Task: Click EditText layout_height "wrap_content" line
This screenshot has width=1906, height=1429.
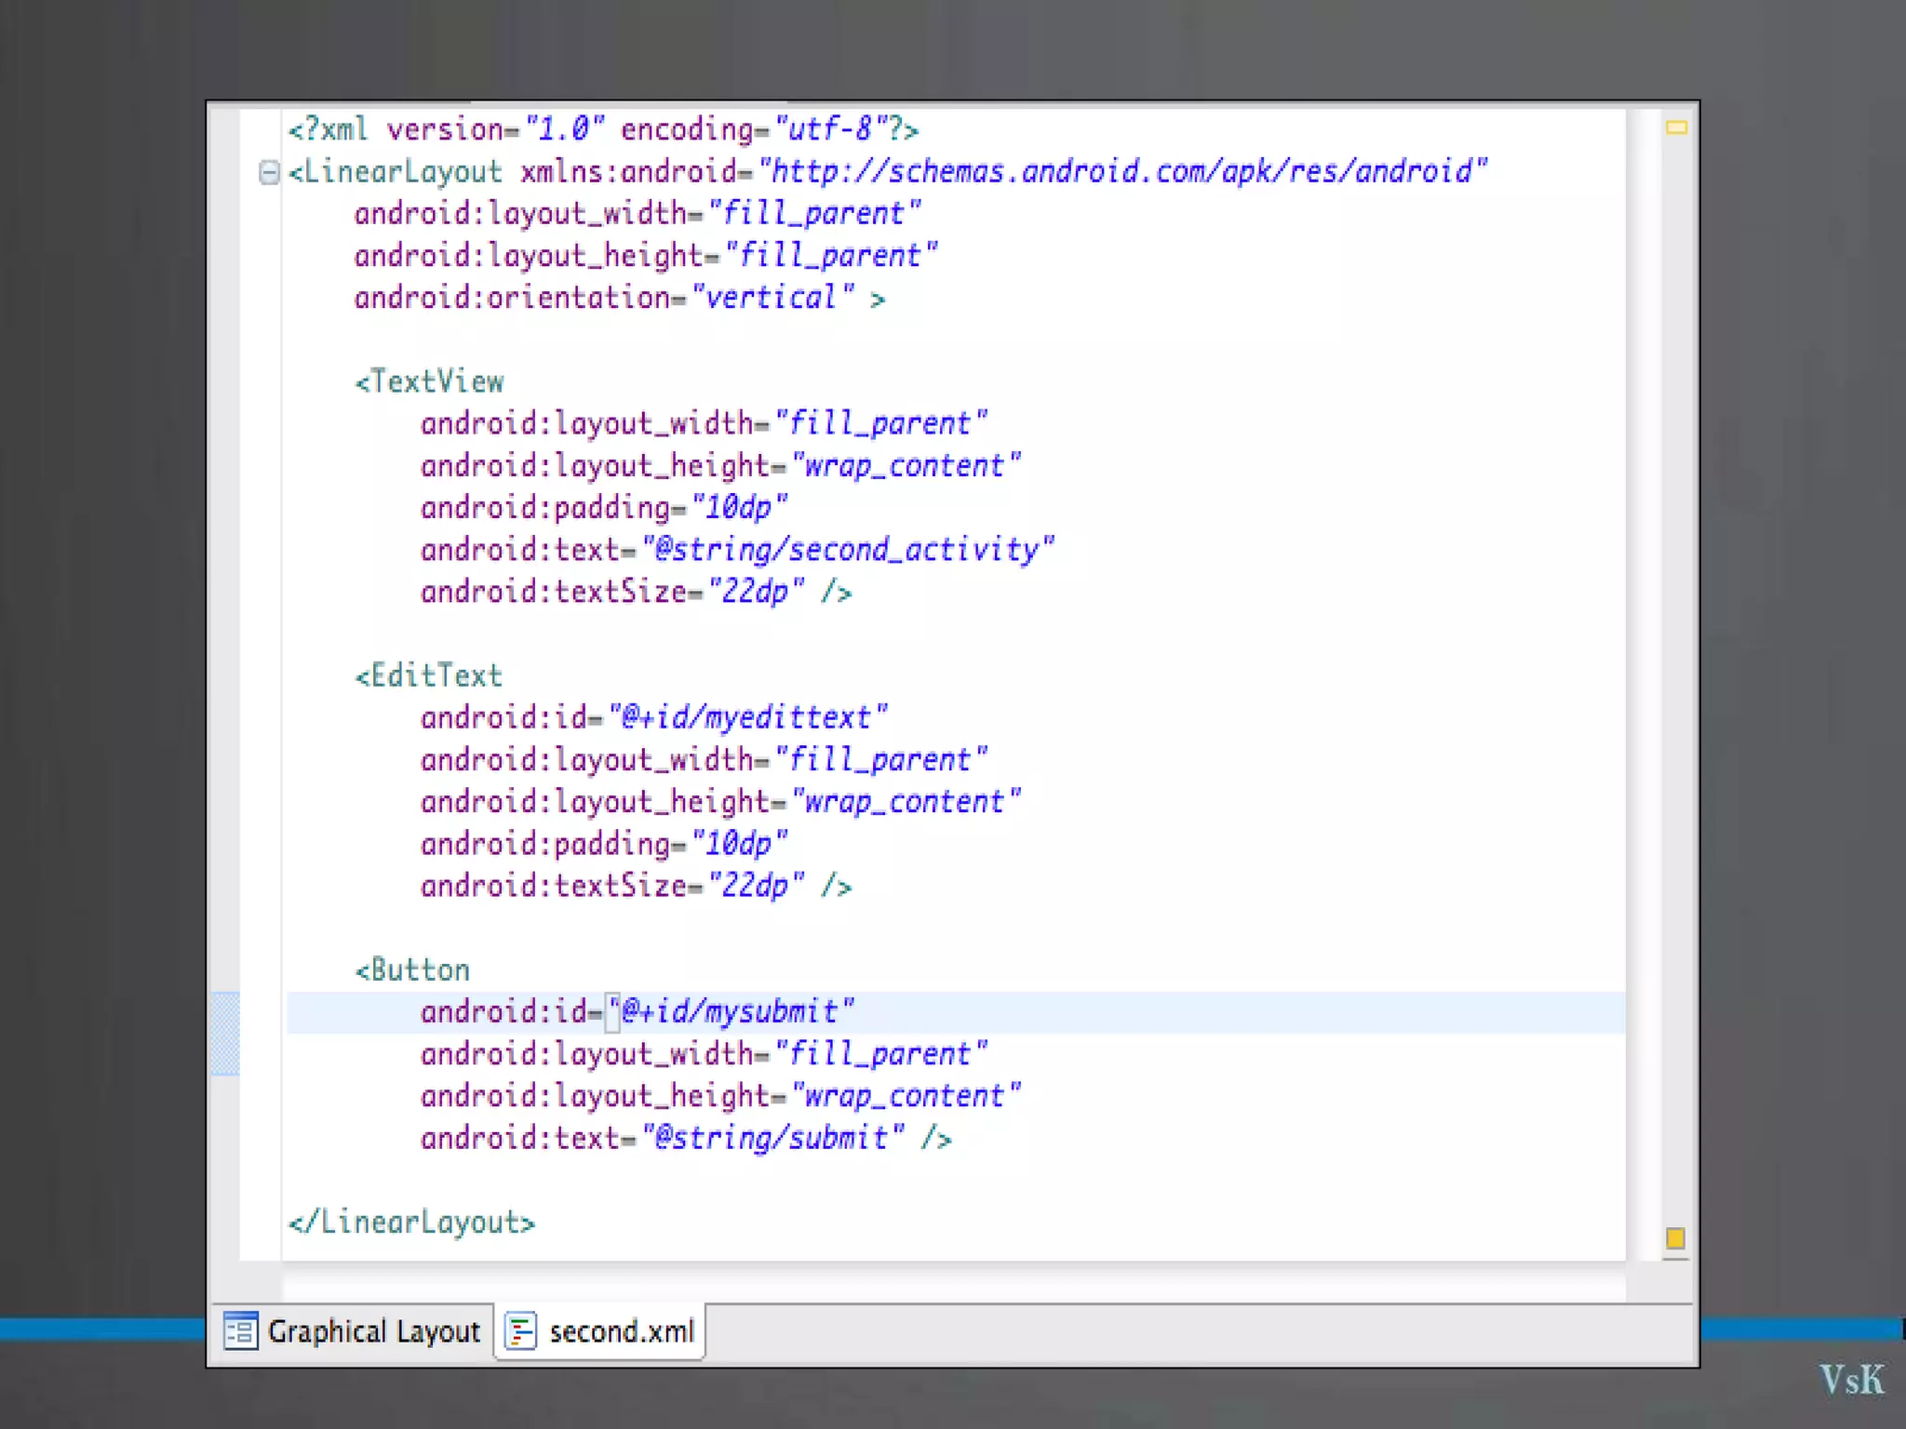Action: (x=720, y=802)
